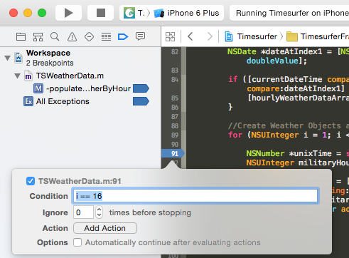Screen dimensions: 349x258
Task: Click line number 86 in the gutter
Action: pos(175,107)
